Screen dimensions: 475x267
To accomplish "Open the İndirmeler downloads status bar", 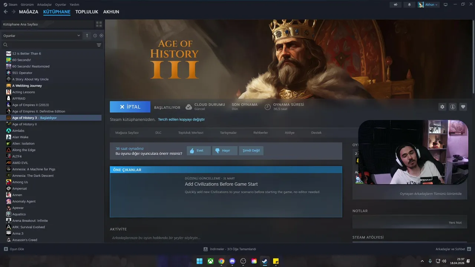I will [230, 249].
